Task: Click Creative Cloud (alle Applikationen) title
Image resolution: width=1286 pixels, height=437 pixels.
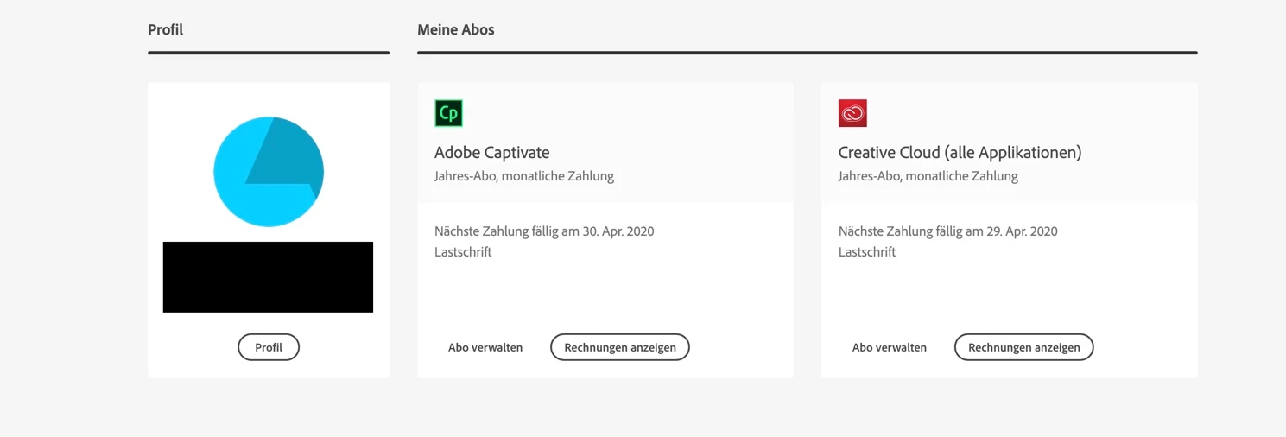Action: [x=960, y=153]
